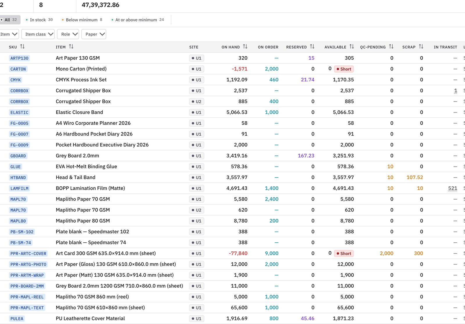Open SKU link CARTON
The width and height of the screenshot is (465, 324).
pyautogui.click(x=18, y=69)
